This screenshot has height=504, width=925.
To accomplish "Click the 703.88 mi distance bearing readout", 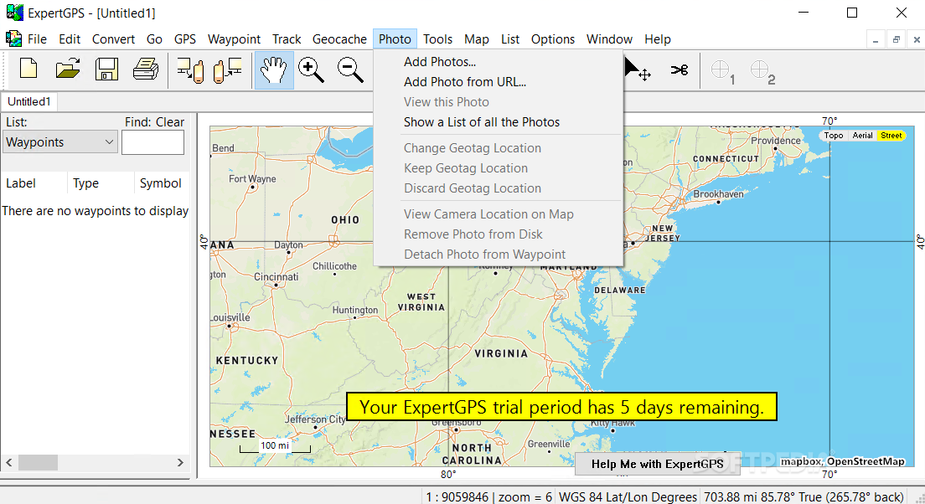I will pos(804,497).
